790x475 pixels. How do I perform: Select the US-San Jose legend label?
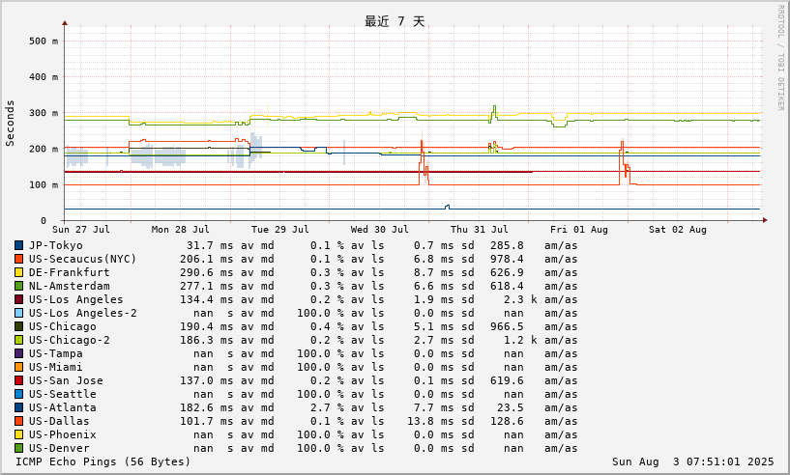(66, 381)
